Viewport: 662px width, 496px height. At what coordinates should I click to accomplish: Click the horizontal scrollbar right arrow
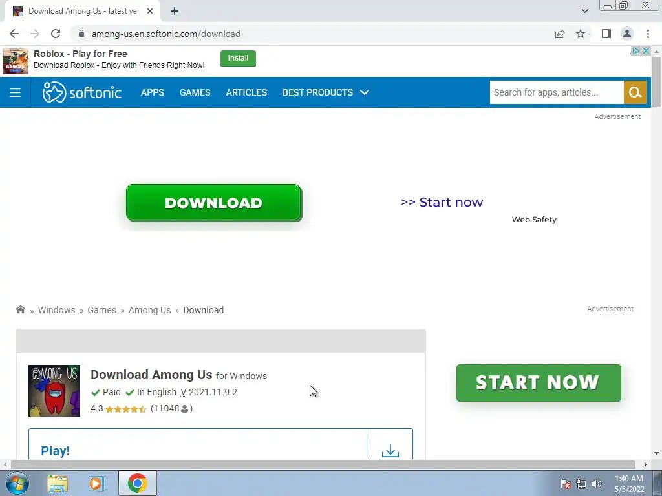coord(646,464)
